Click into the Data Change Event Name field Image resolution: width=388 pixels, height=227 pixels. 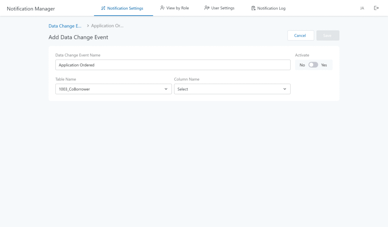173,65
